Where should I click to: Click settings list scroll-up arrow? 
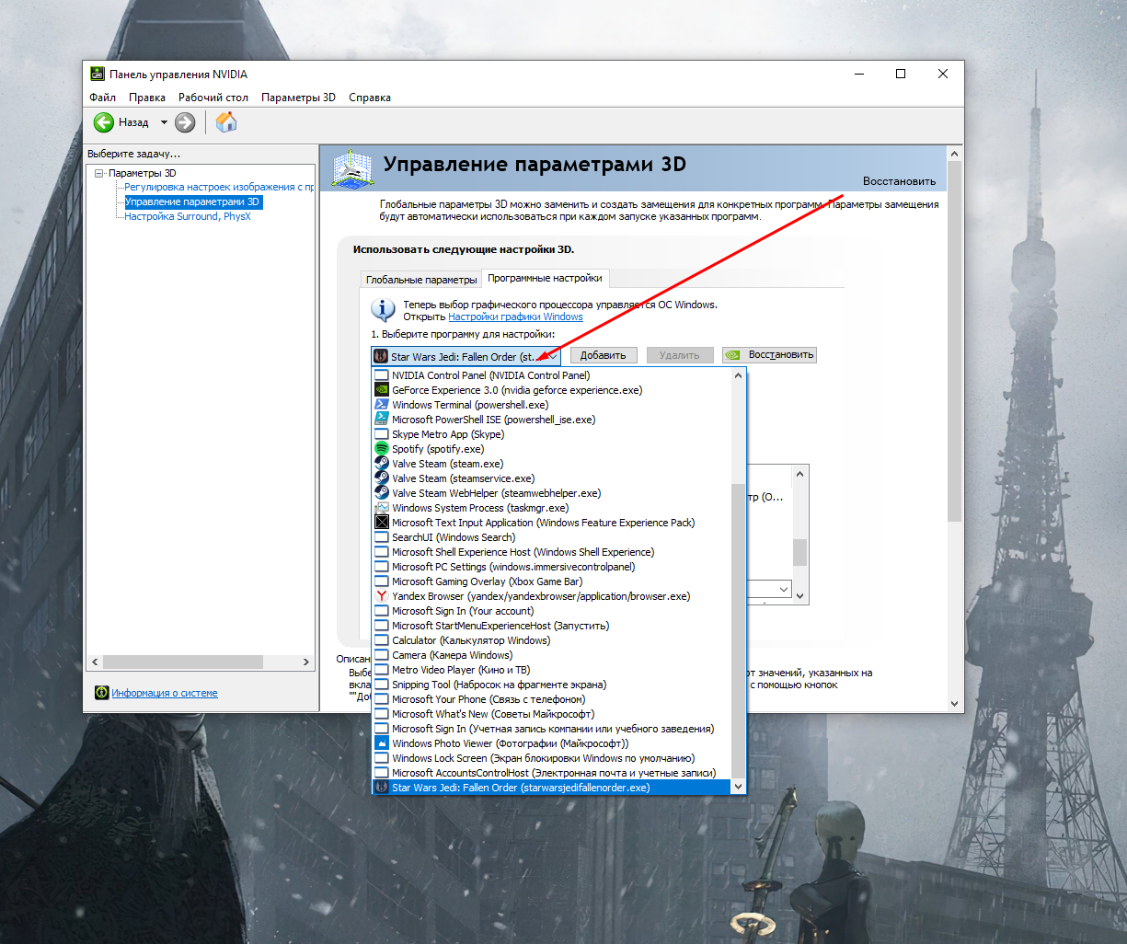800,474
